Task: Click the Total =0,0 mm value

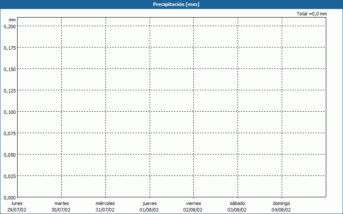Action: coord(312,14)
